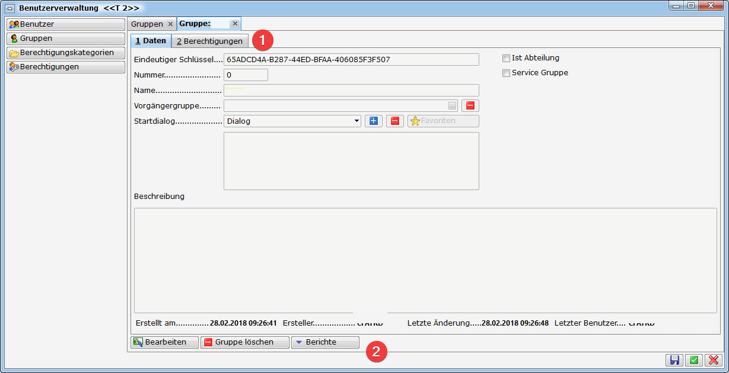Clear the Vorgängergruppe with red minus button
The image size is (729, 373).
[x=470, y=105]
